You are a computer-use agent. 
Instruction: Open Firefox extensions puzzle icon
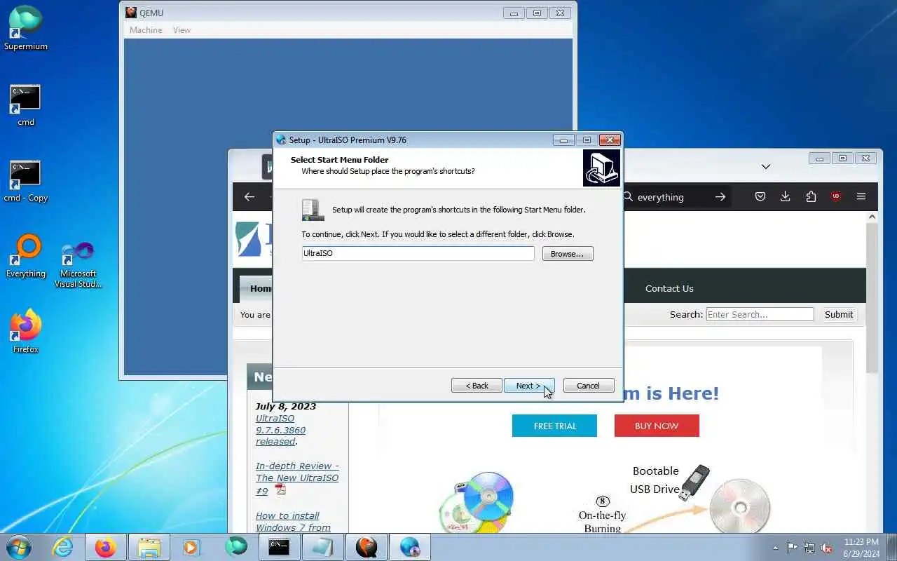pyautogui.click(x=811, y=197)
